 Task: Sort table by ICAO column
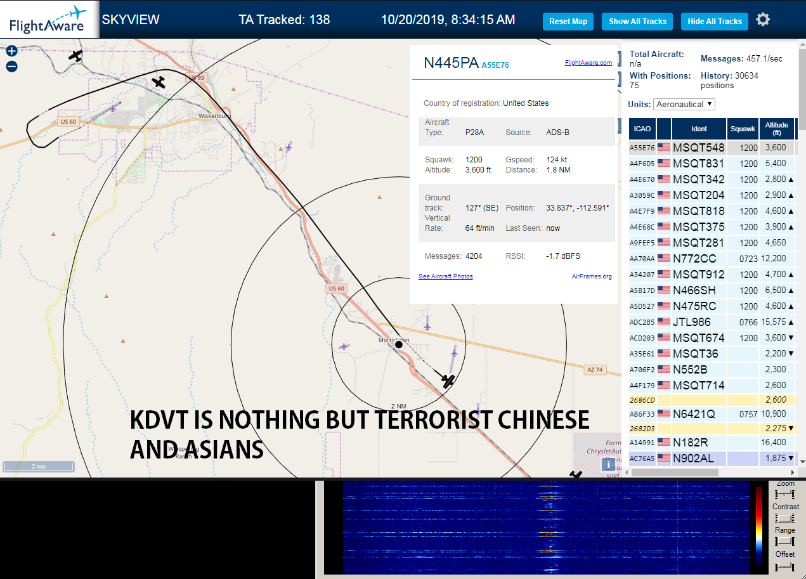(x=642, y=129)
